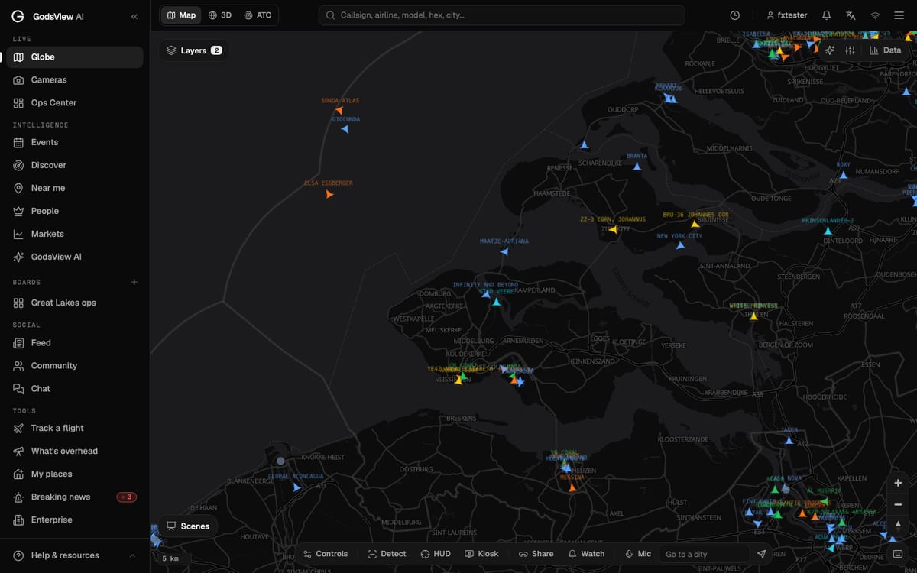Viewport: 917px width, 573px height.
Task: Toggle the Mic input
Action: coord(638,554)
